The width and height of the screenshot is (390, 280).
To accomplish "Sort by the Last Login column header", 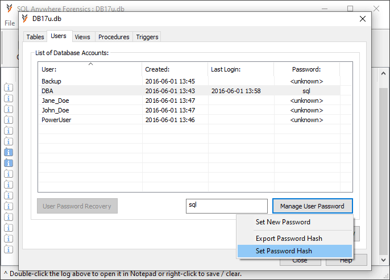I will [x=241, y=69].
